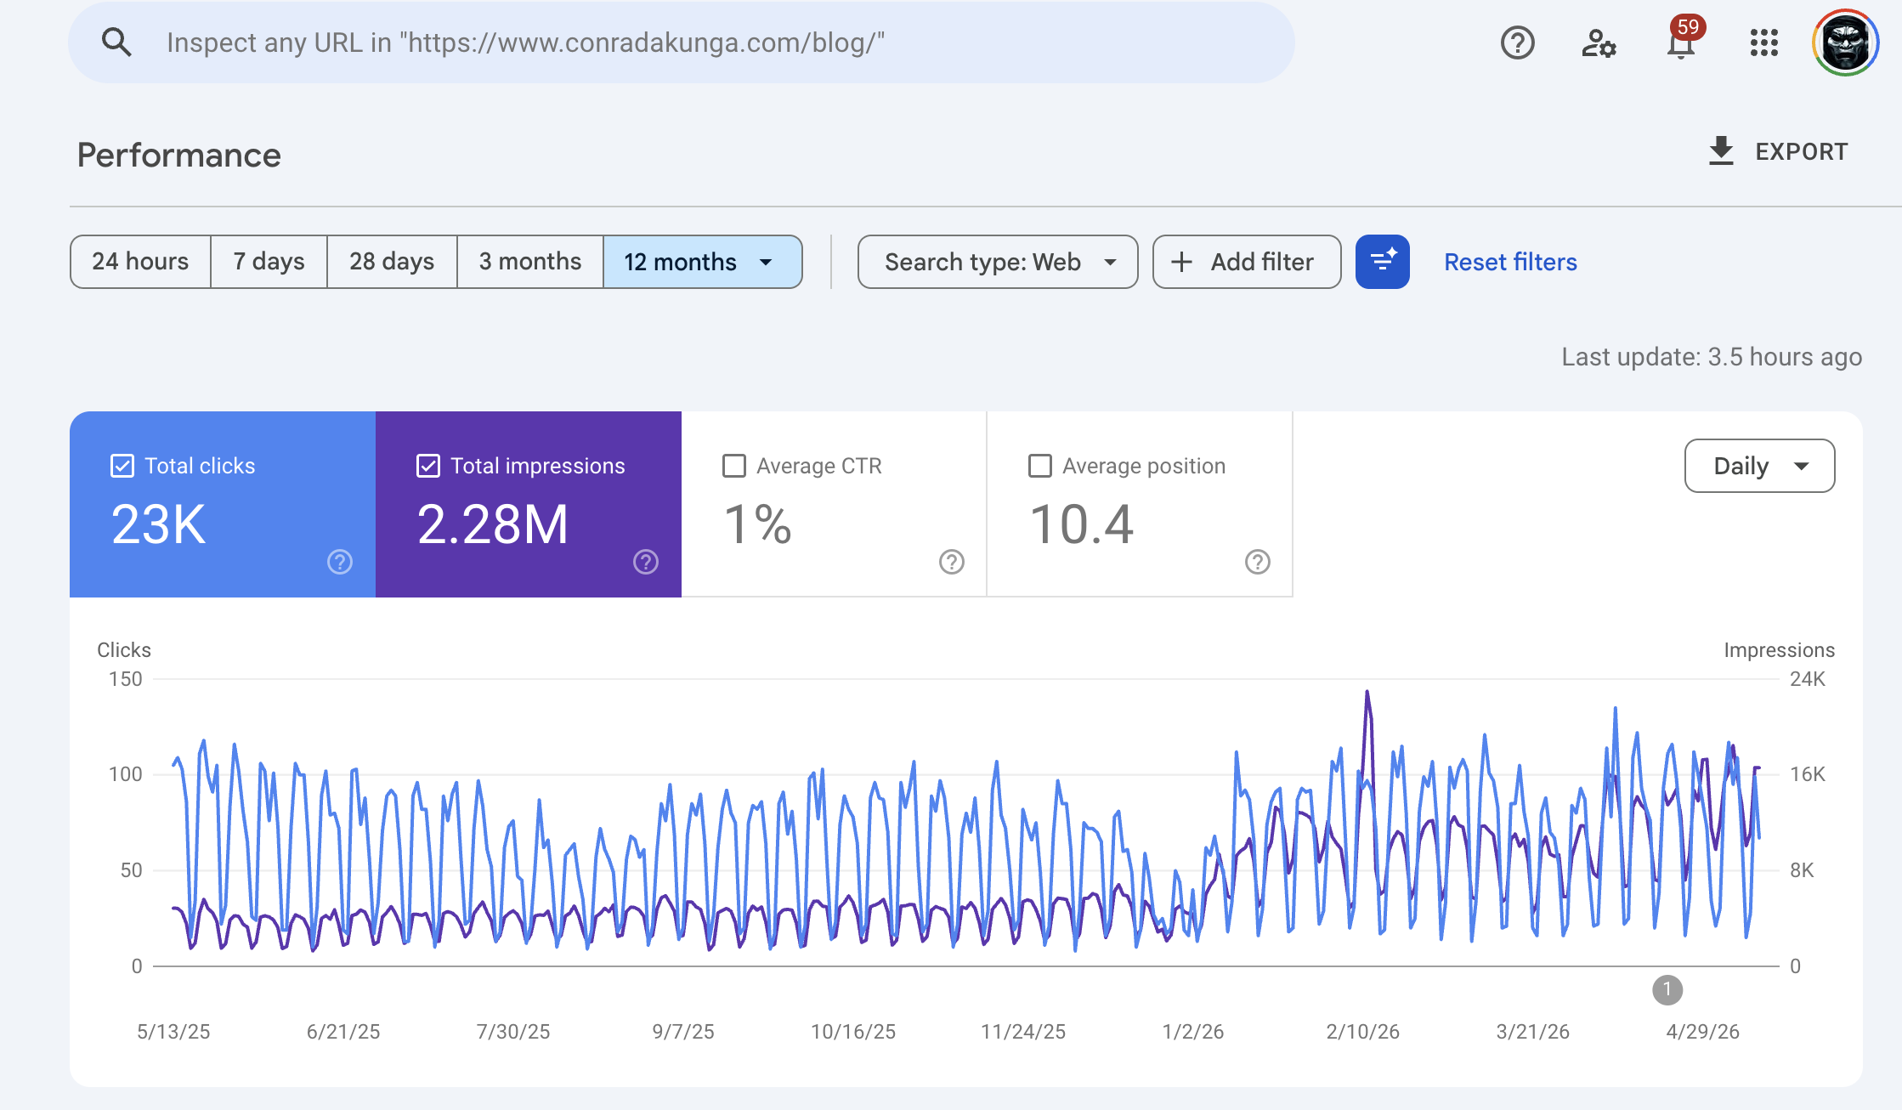Image resolution: width=1902 pixels, height=1110 pixels.
Task: Click the Total clicks 23K card
Action: [223, 504]
